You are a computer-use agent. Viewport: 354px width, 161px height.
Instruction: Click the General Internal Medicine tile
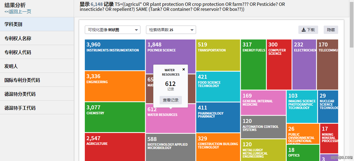coord(263,103)
